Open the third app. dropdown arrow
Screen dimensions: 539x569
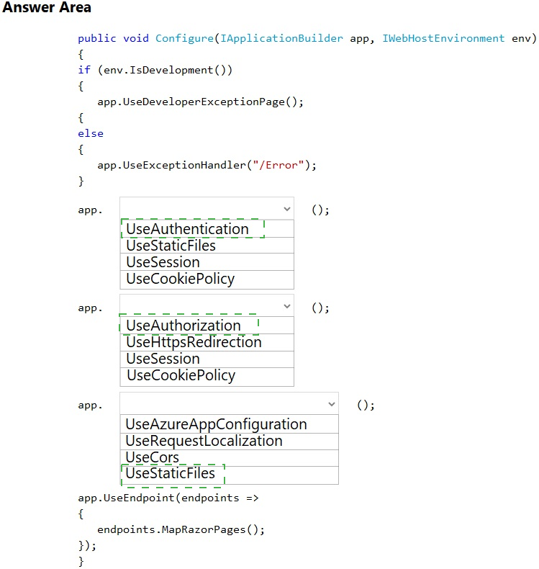pyautogui.click(x=331, y=404)
